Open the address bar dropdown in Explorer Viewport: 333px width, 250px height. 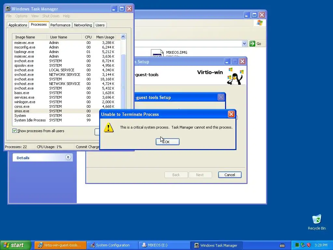tap(244, 44)
